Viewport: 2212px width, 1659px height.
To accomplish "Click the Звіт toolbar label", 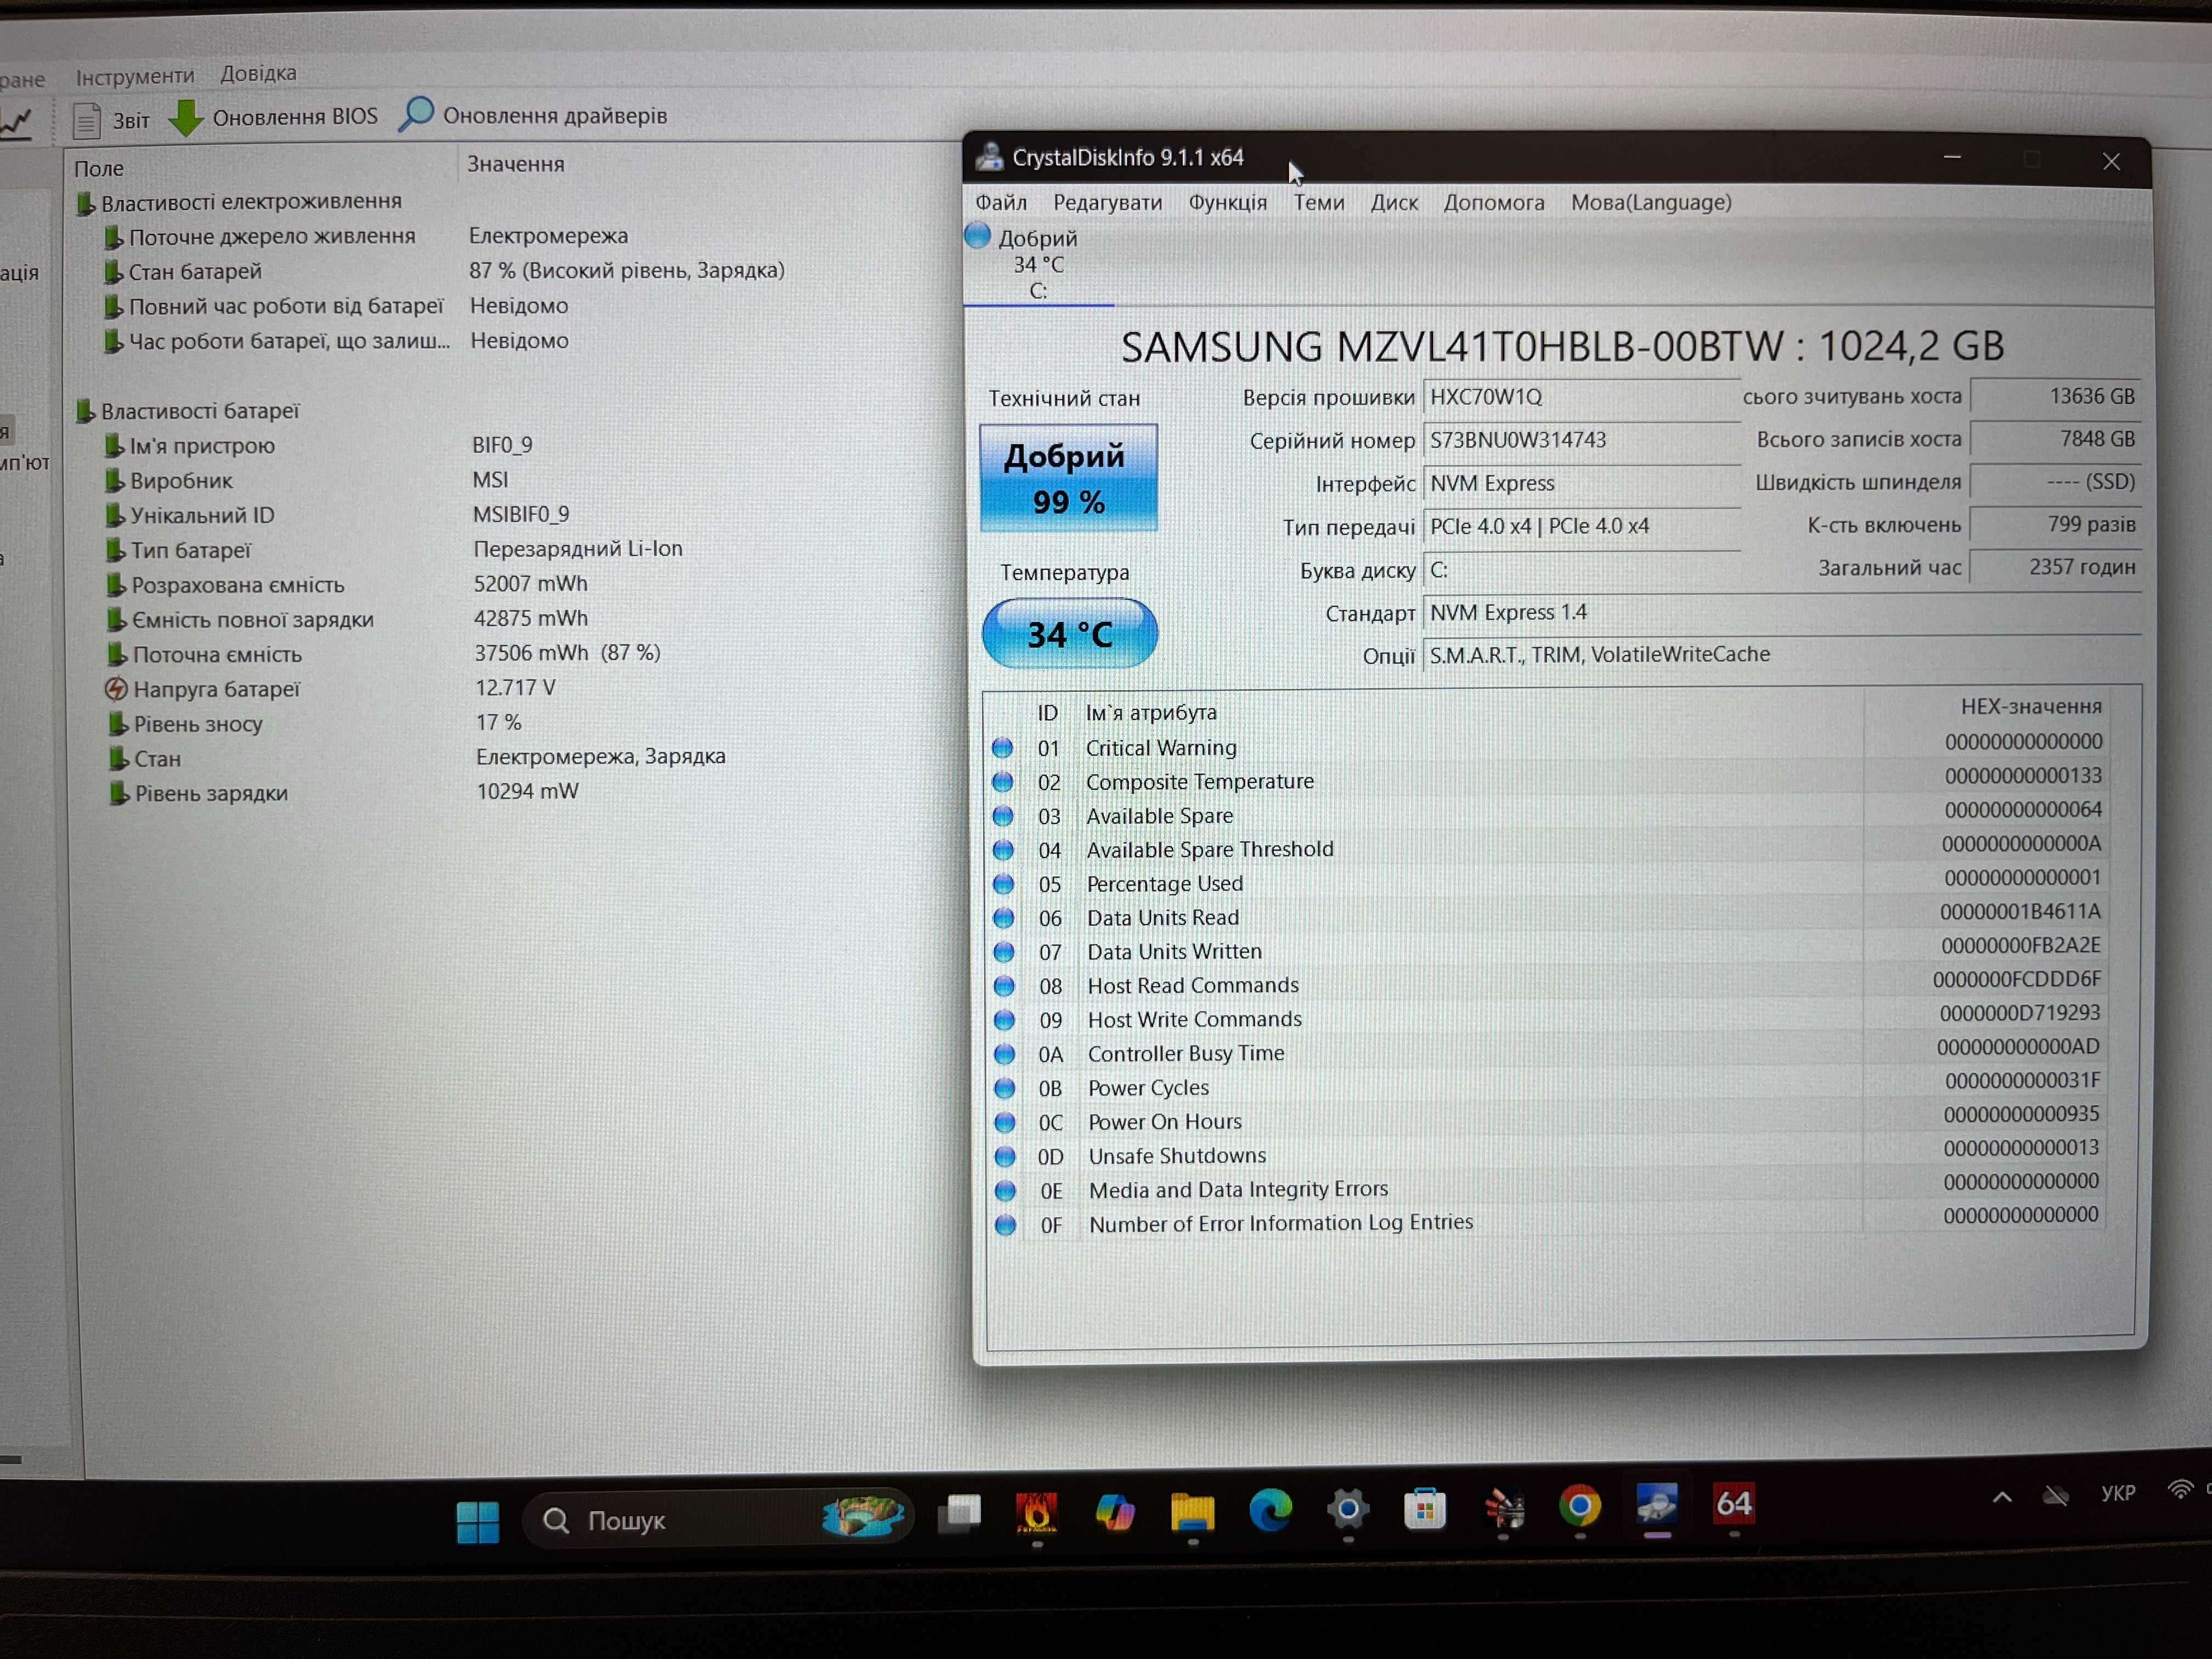I will click(131, 121).
